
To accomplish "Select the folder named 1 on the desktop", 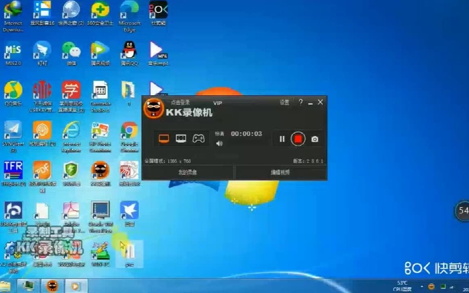I will click(129, 94).
